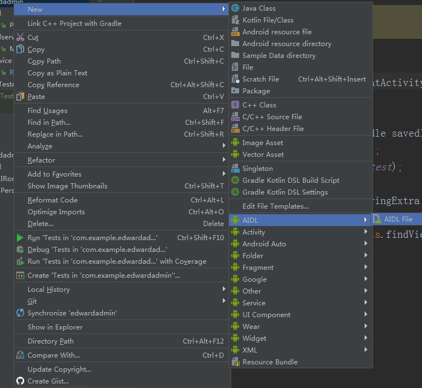Expand the Fragment submenu arrow

pyautogui.click(x=366, y=267)
